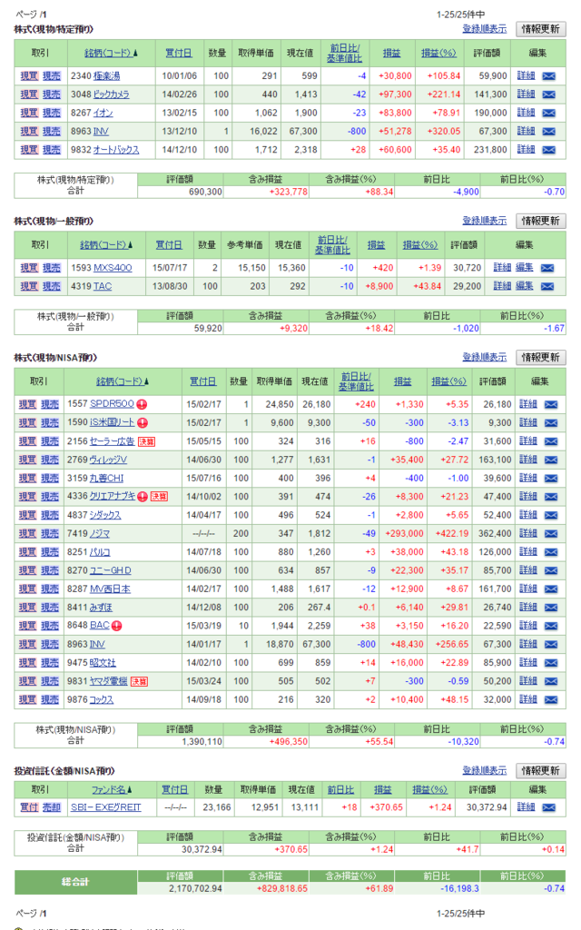Click 売却 in the SBI-EXEグREIT row

click(52, 807)
